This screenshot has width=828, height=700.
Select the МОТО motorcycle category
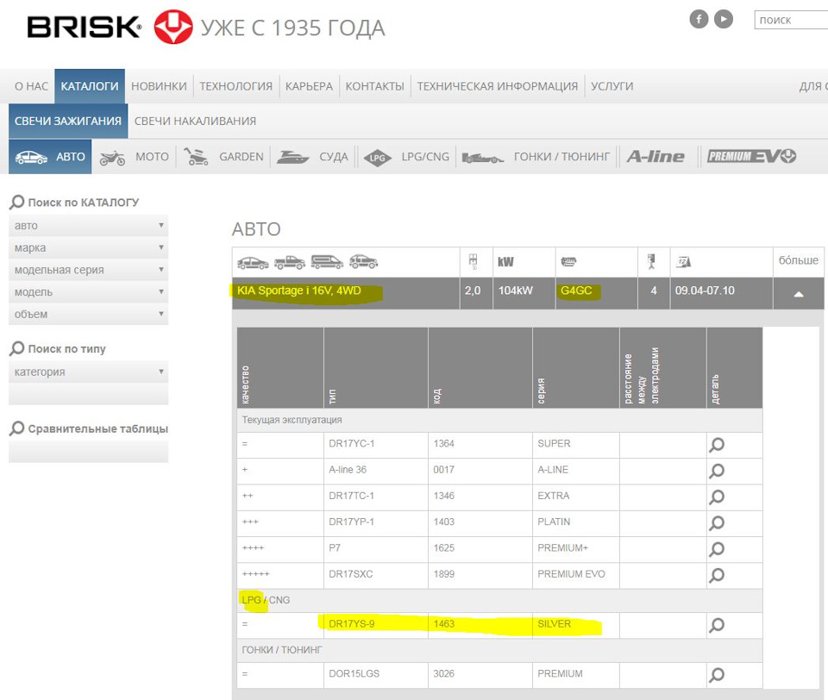coord(135,157)
